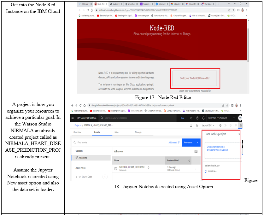Open the NIRMALA_HEART_NOTEBOOK asset

(x=132, y=167)
